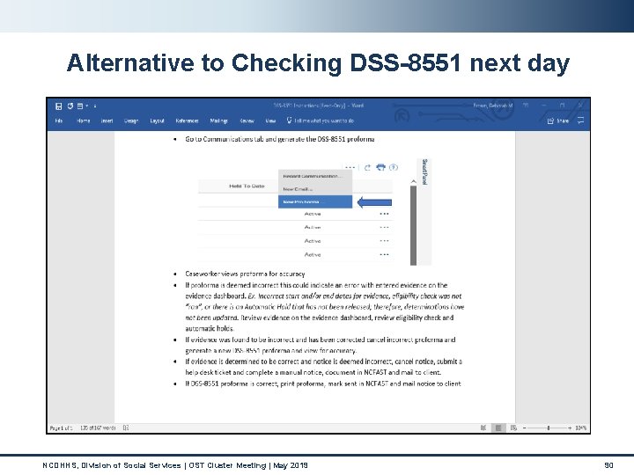This screenshot has height=475, width=634.
Task: Open the View ribbon tab
Action: click(x=270, y=121)
